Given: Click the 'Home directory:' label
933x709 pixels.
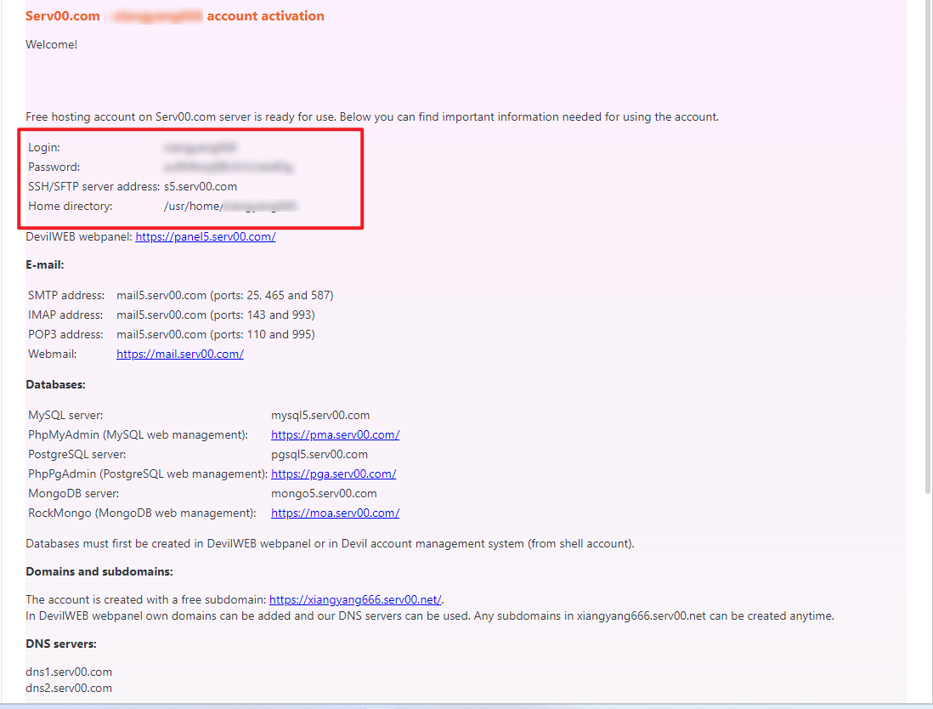Looking at the screenshot, I should click(x=71, y=206).
